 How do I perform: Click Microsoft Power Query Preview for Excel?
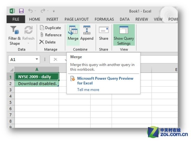pos(105,81)
